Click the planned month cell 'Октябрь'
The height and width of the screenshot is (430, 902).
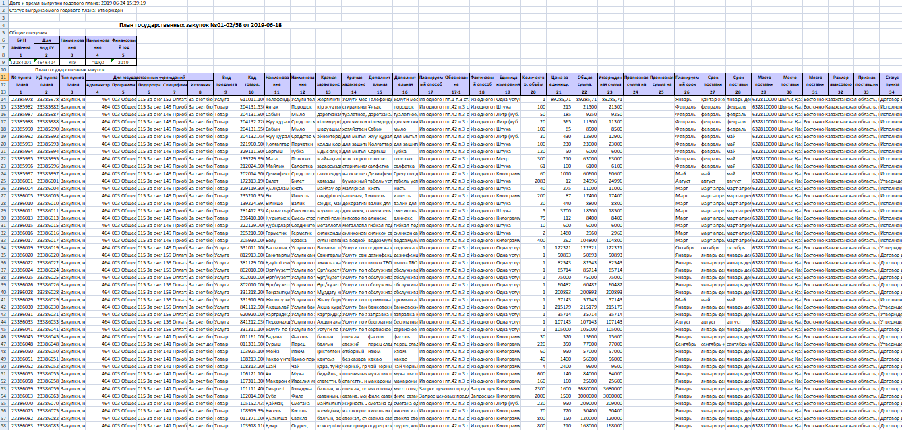point(687,247)
